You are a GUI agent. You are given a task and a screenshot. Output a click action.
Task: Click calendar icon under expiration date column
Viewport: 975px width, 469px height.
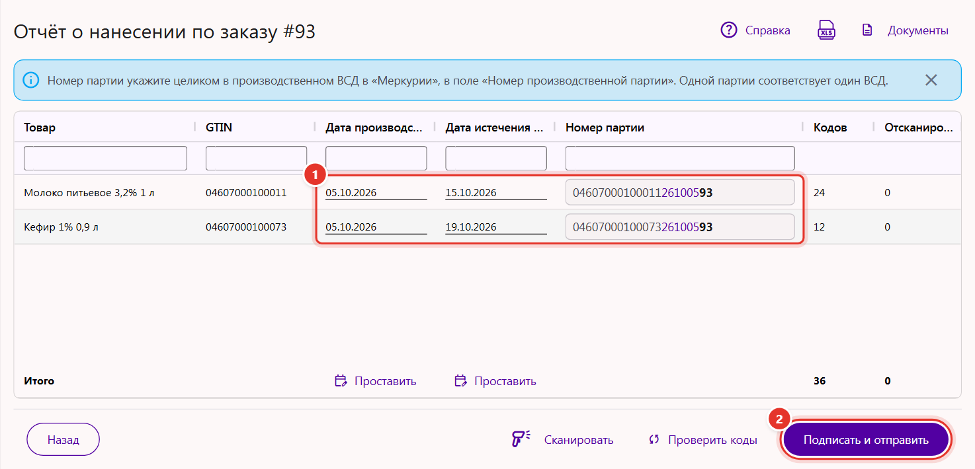click(460, 380)
